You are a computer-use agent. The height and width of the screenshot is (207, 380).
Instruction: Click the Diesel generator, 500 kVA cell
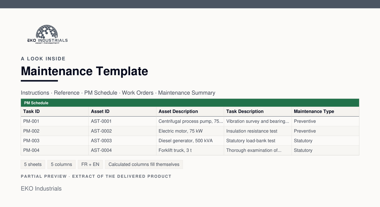click(x=190, y=141)
